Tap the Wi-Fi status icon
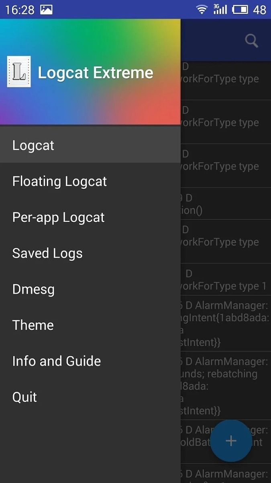The image size is (271, 483). (202, 9)
